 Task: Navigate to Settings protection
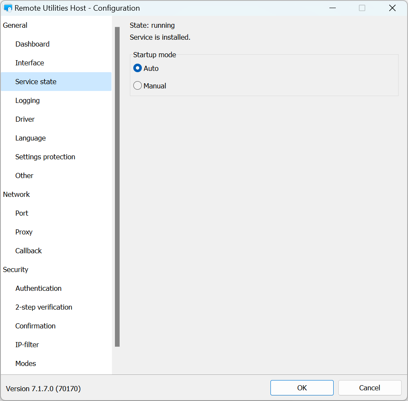tap(45, 157)
